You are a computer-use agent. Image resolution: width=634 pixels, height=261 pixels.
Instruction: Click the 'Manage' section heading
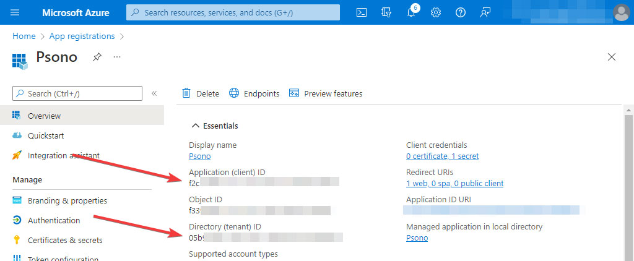[27, 179]
